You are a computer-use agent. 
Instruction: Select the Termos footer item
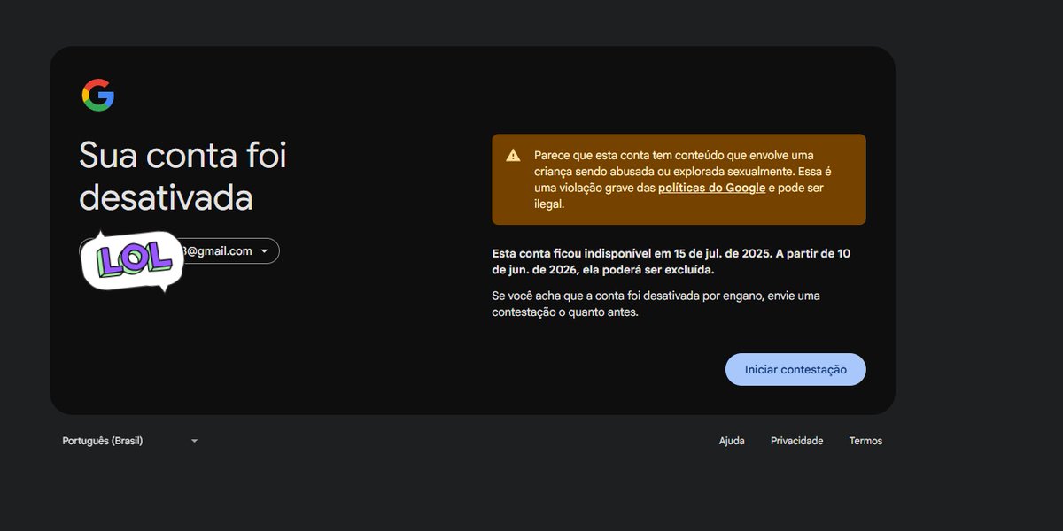(865, 440)
